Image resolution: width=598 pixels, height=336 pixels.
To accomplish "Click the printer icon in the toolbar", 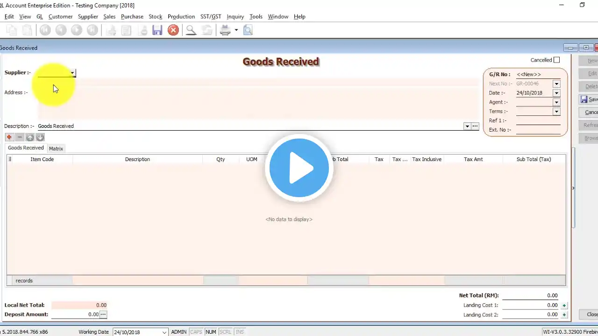I will [225, 30].
